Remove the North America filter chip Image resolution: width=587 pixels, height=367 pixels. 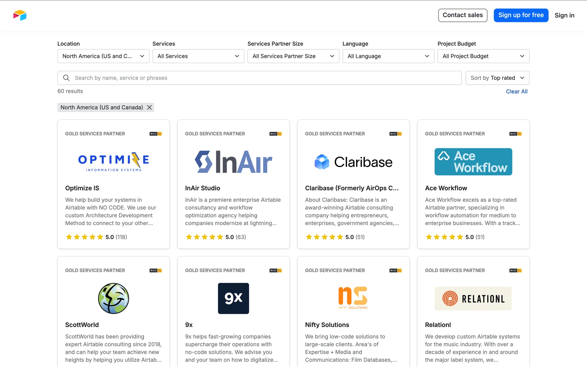150,107
